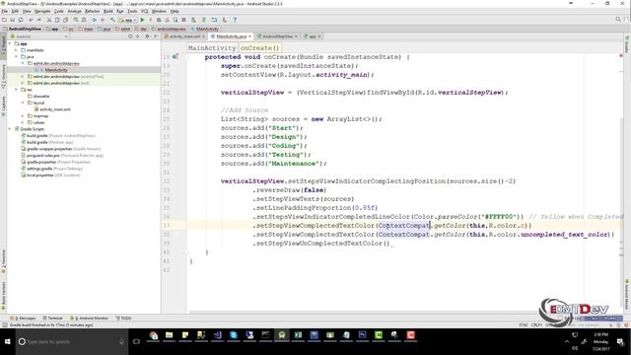
Task: Click the Cut scissors toolbar icon
Action: (x=49, y=20)
